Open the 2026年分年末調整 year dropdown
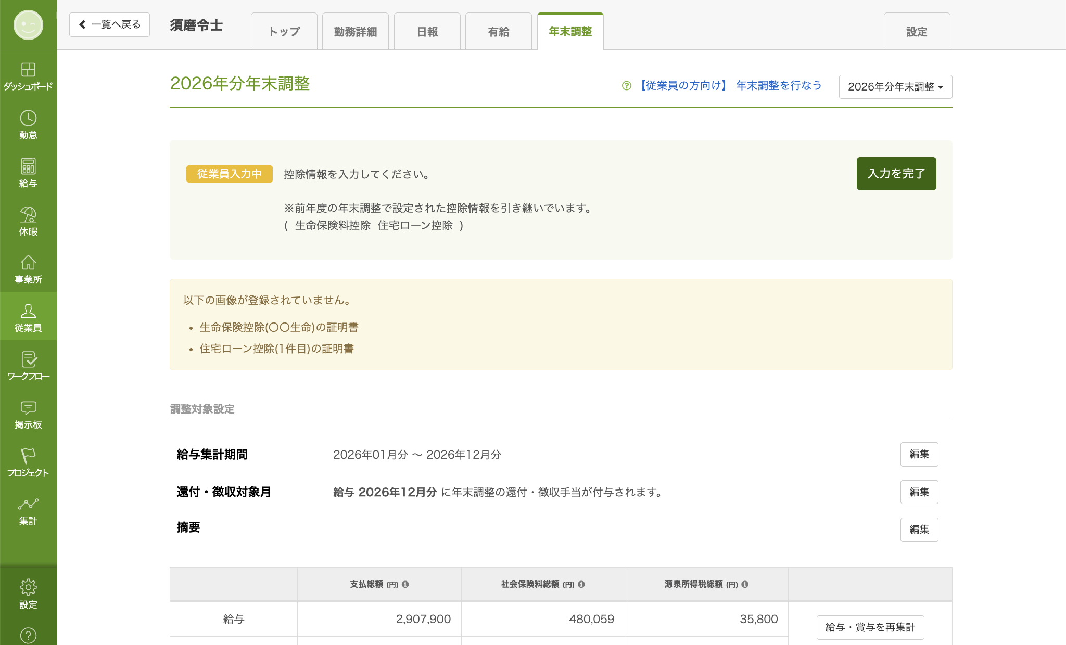Viewport: 1066px width, 645px height. (895, 87)
